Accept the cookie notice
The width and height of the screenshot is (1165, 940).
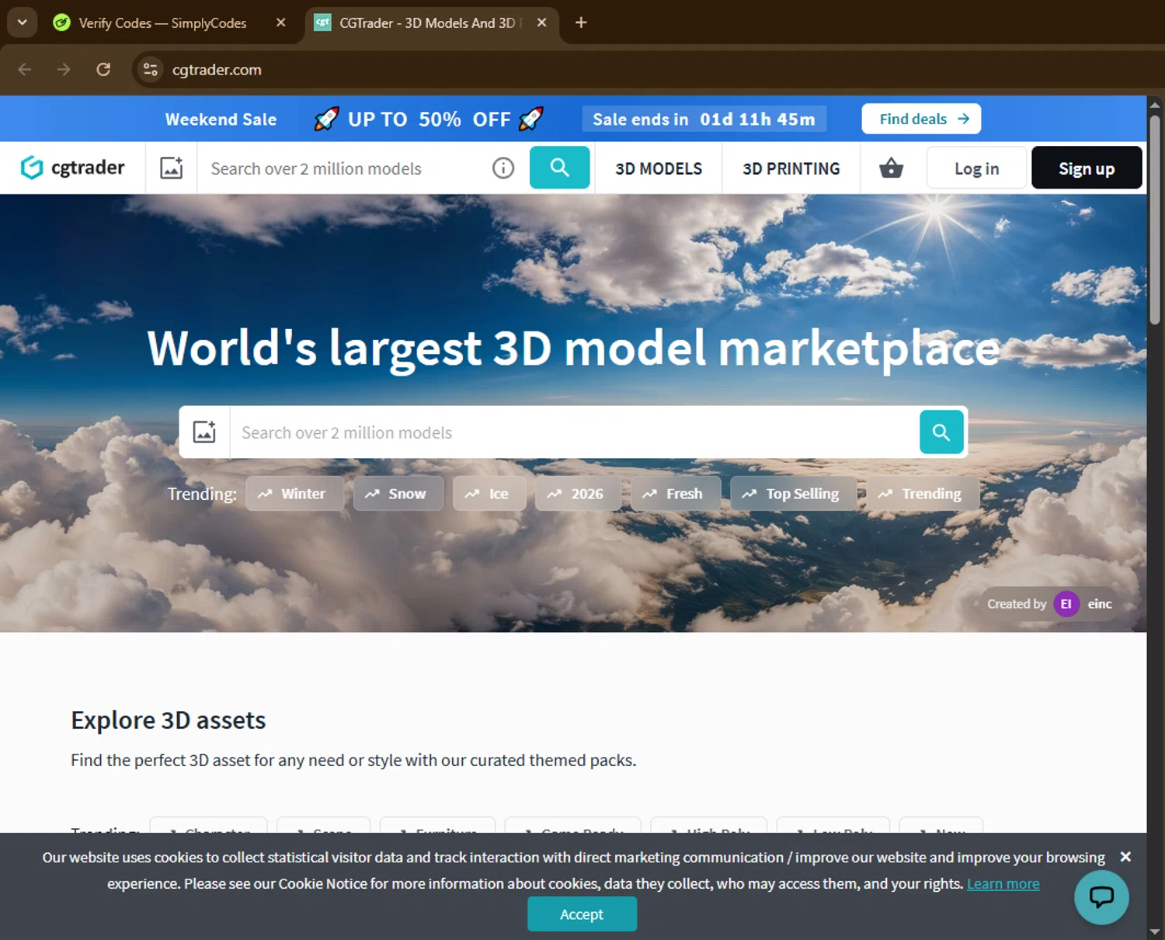click(x=582, y=914)
